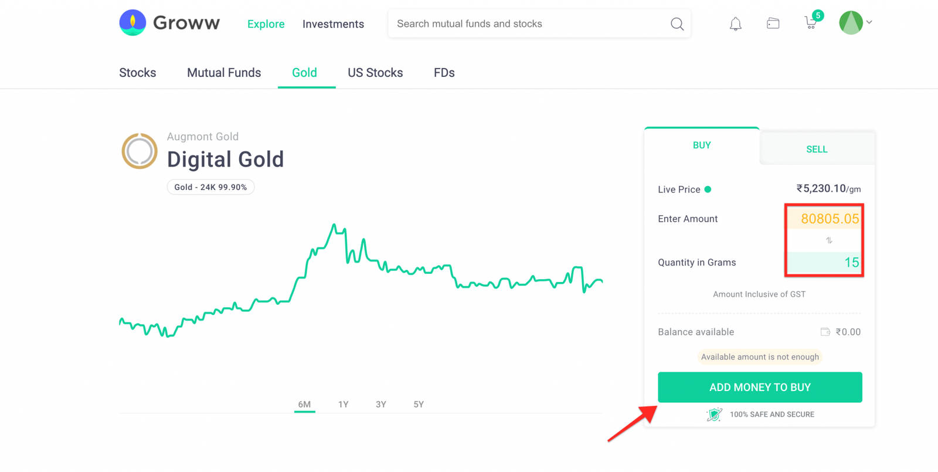Image resolution: width=938 pixels, height=472 pixels.
Task: Expand the Explore menu
Action: coord(266,24)
